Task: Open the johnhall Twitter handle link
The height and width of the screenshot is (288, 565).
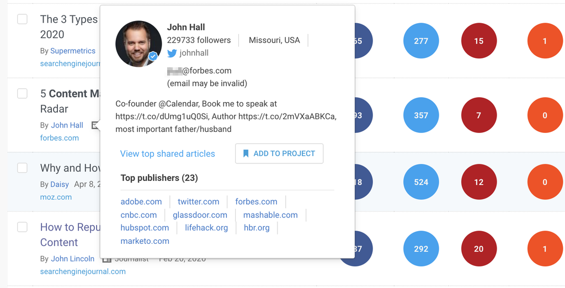Action: [x=194, y=54]
